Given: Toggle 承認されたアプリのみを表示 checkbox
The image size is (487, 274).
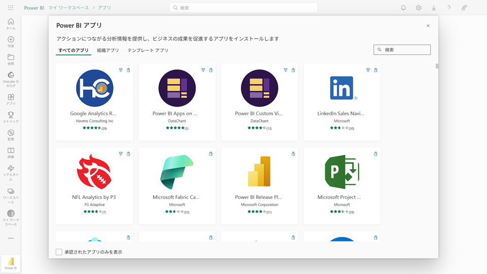Looking at the screenshot, I should [59, 252].
